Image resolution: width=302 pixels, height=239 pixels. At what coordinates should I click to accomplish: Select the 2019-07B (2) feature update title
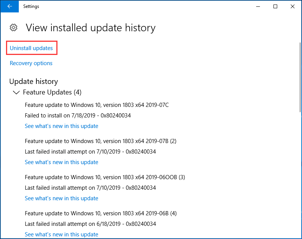click(x=101, y=141)
